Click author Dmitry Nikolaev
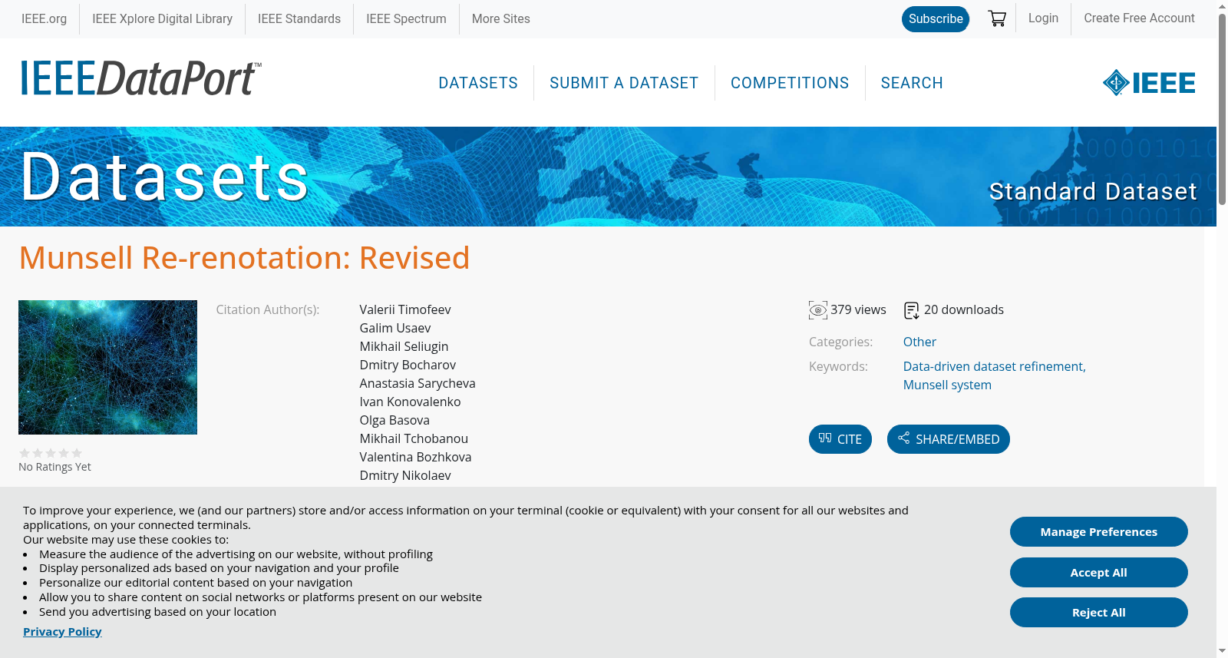This screenshot has height=658, width=1228. pyautogui.click(x=405, y=475)
